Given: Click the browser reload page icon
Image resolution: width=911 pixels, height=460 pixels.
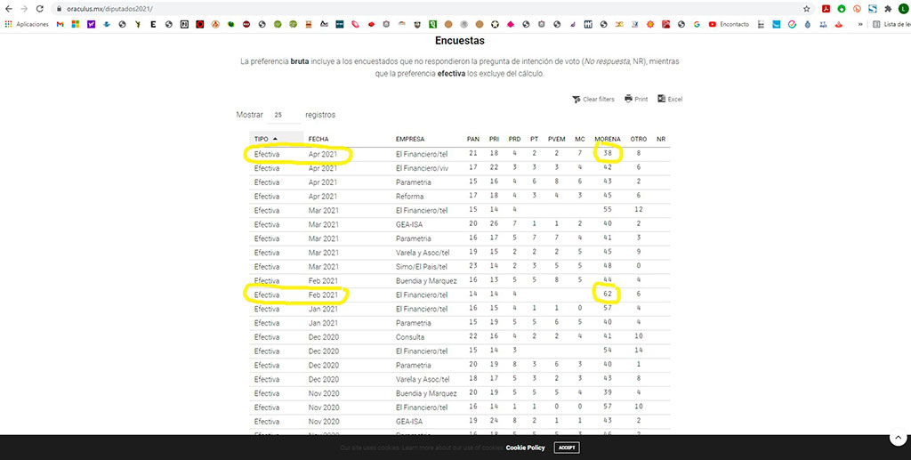Looking at the screenshot, I should 39,8.
